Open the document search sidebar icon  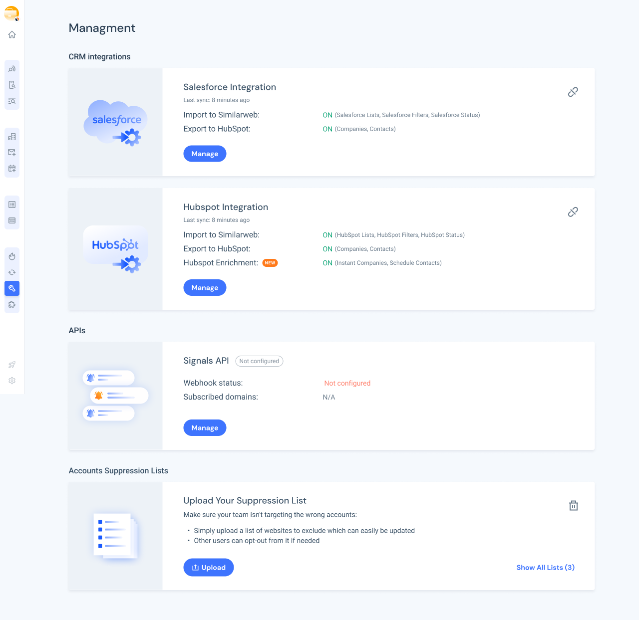12,85
